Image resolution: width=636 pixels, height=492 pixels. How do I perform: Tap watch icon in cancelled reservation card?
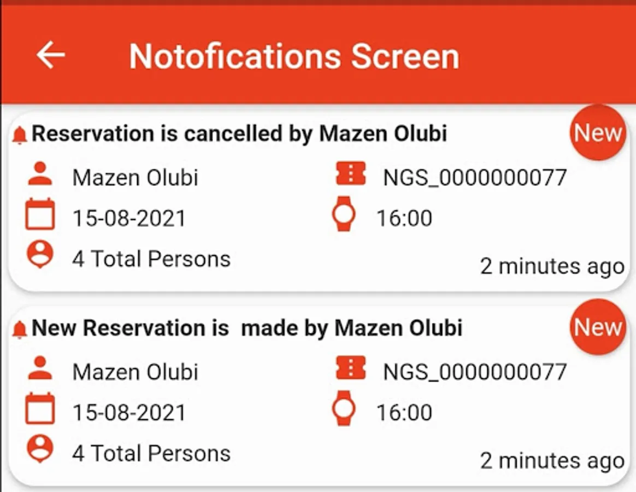[x=344, y=214]
